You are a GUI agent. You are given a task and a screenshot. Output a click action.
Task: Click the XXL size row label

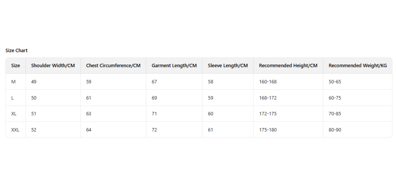click(x=15, y=130)
